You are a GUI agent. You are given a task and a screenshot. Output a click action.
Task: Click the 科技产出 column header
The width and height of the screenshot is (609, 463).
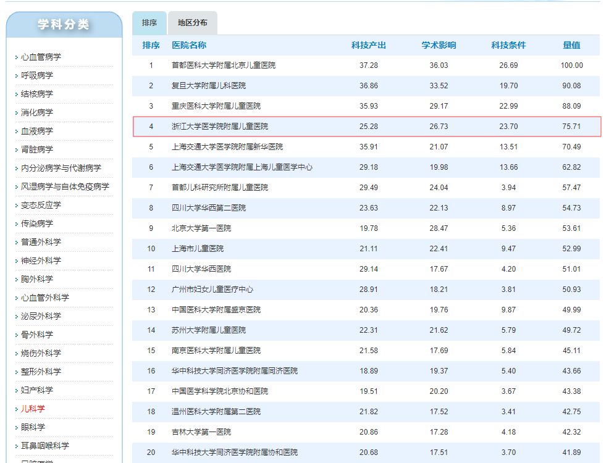[x=369, y=46]
